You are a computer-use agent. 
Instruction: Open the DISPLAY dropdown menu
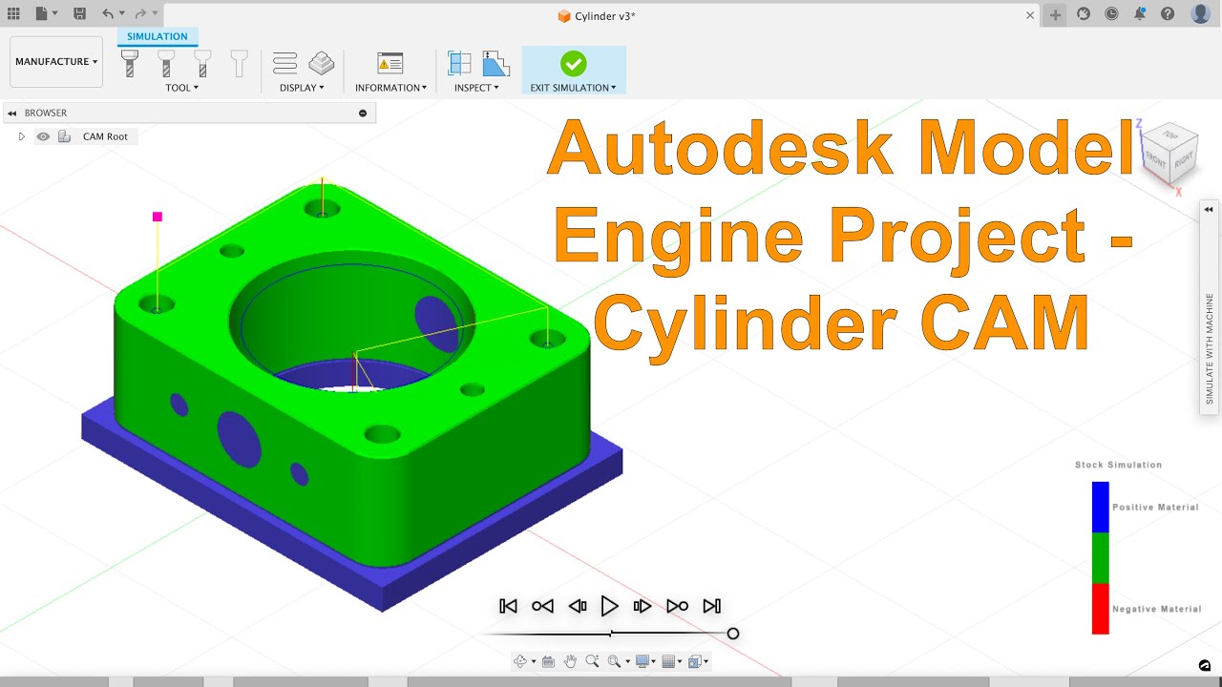tap(302, 88)
